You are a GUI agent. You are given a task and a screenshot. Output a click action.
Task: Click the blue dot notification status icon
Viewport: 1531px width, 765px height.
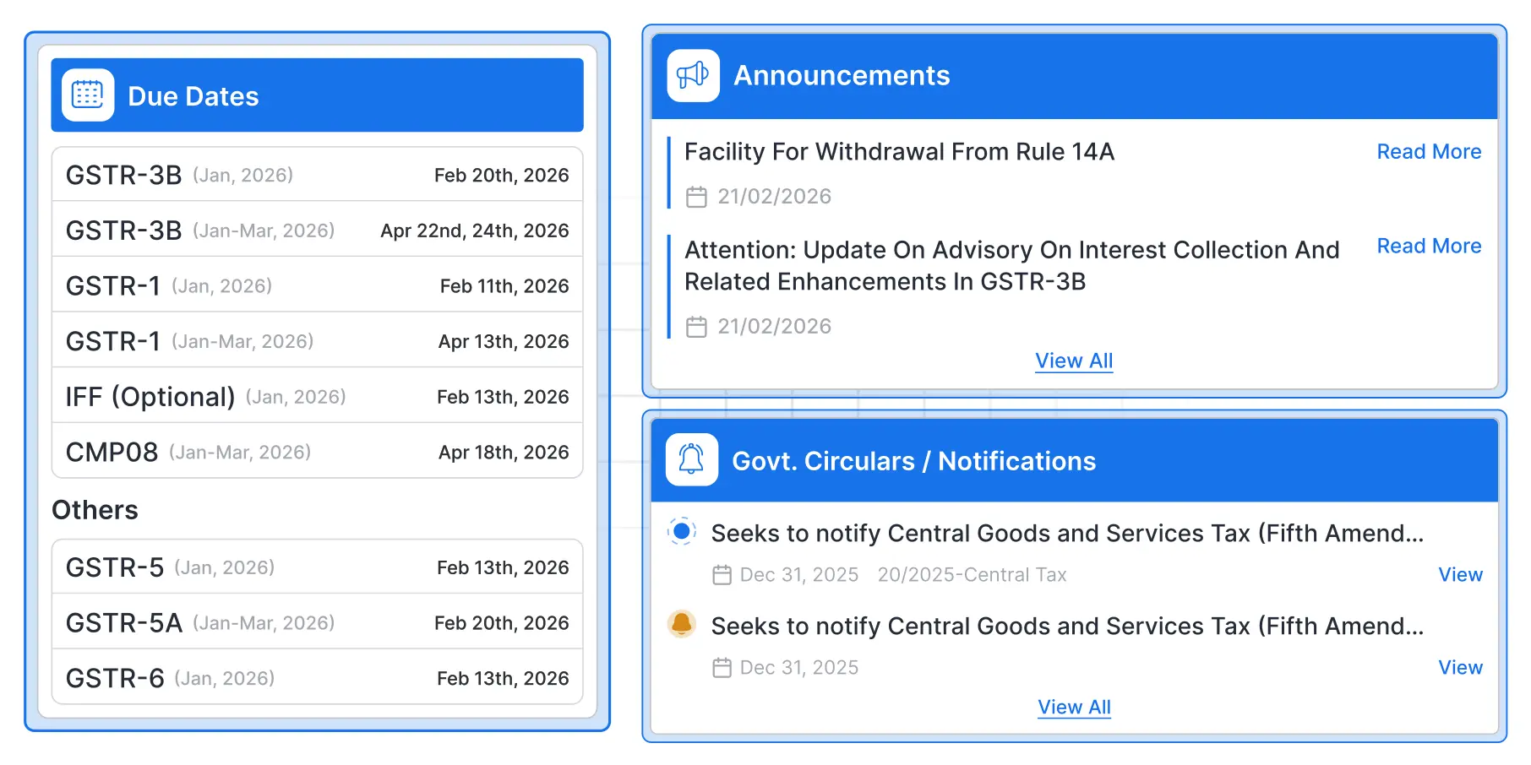point(681,532)
